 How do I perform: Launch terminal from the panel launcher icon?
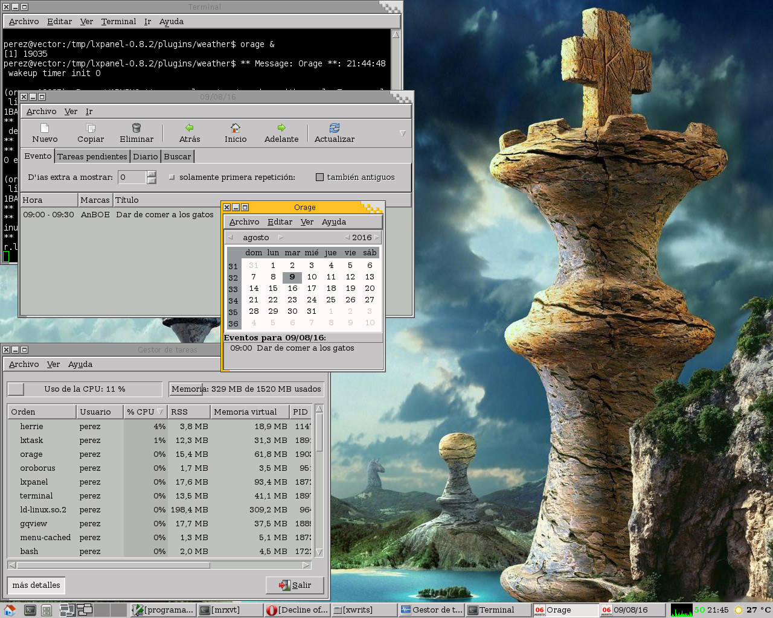pyautogui.click(x=30, y=610)
